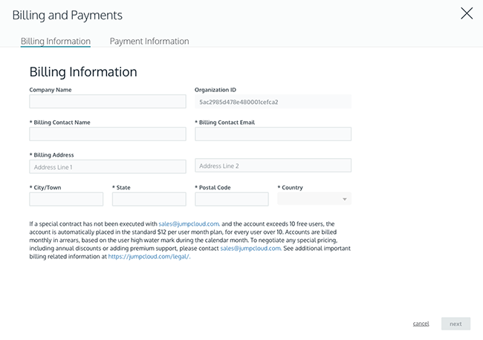Image resolution: width=483 pixels, height=340 pixels.
Task: Select the Billing Information tab
Action: coord(56,42)
